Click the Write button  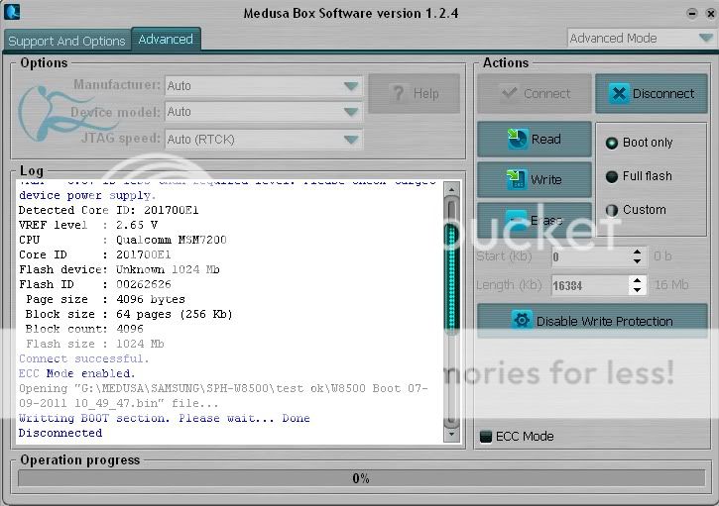tap(535, 179)
